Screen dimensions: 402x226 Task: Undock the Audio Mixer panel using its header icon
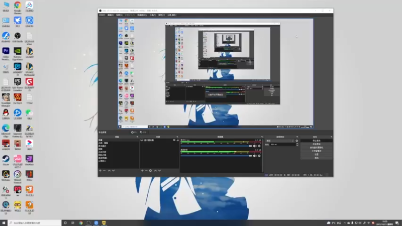[x=262, y=137]
